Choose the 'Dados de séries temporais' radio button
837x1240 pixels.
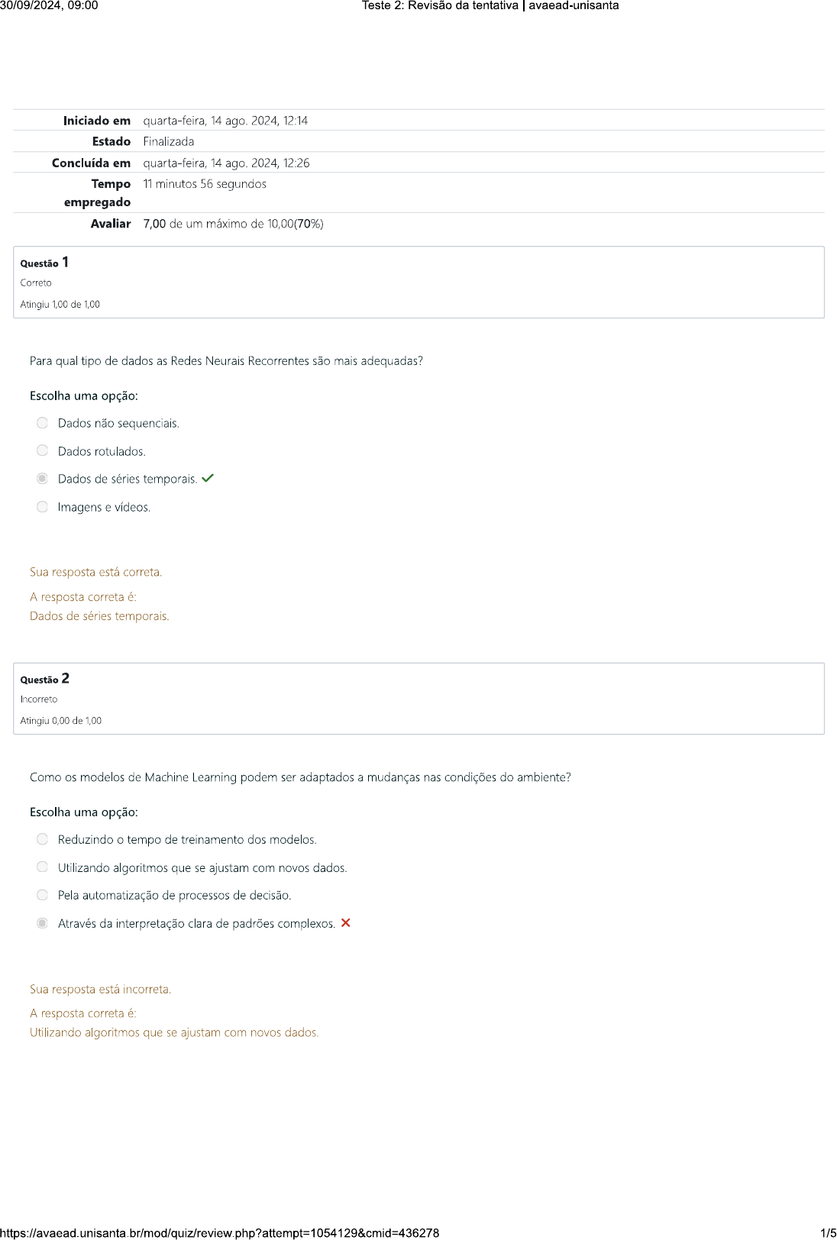pos(43,479)
